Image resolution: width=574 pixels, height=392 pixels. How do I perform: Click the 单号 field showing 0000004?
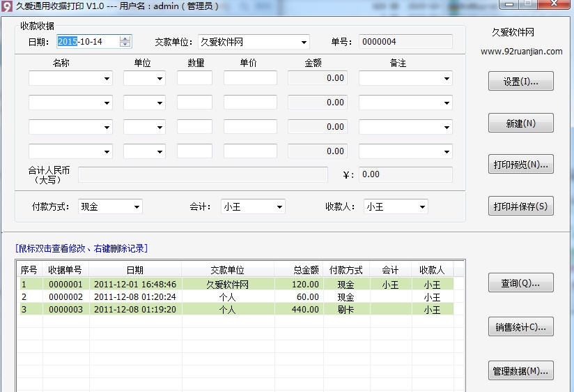click(405, 42)
